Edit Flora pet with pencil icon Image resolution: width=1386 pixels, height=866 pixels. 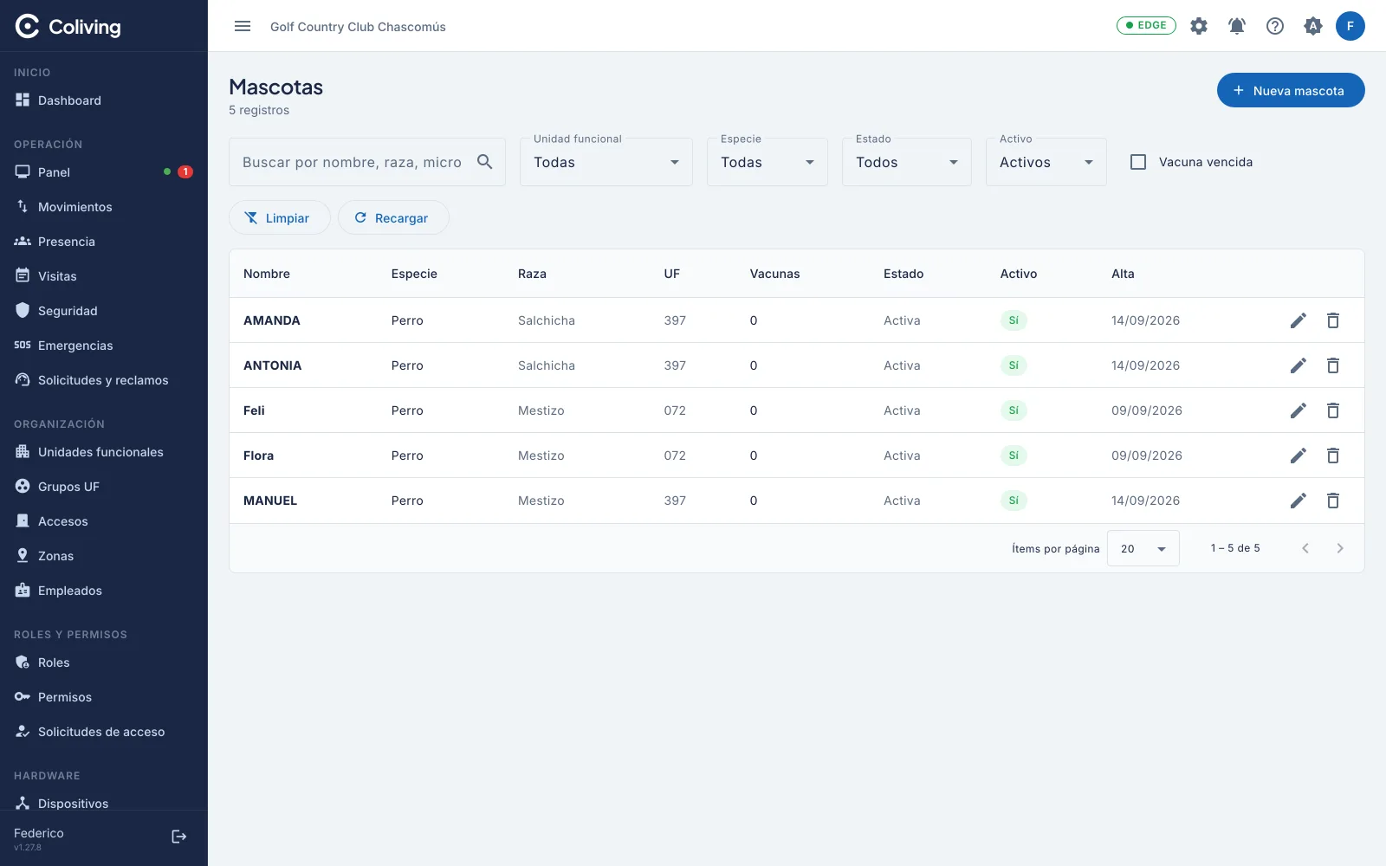click(1299, 456)
